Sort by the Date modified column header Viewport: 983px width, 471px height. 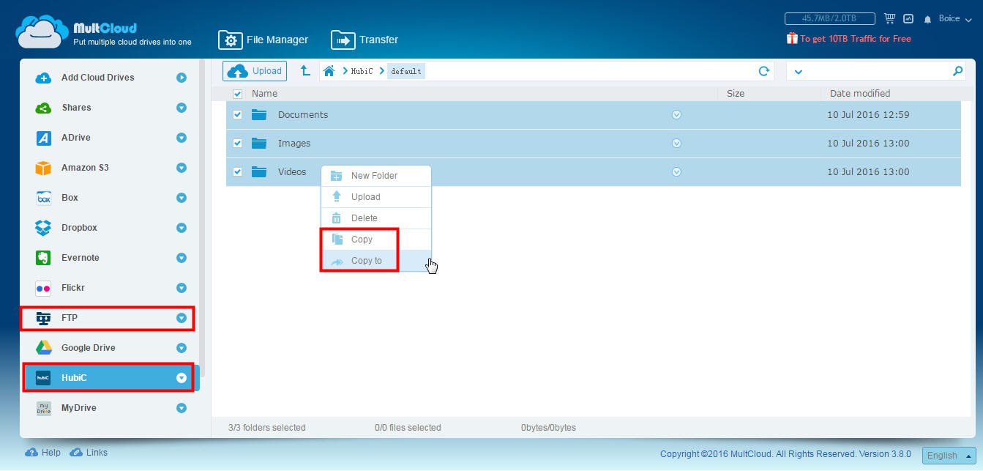[x=860, y=94]
